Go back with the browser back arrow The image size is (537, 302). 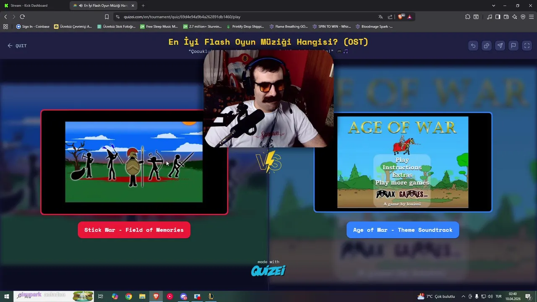pos(5,17)
